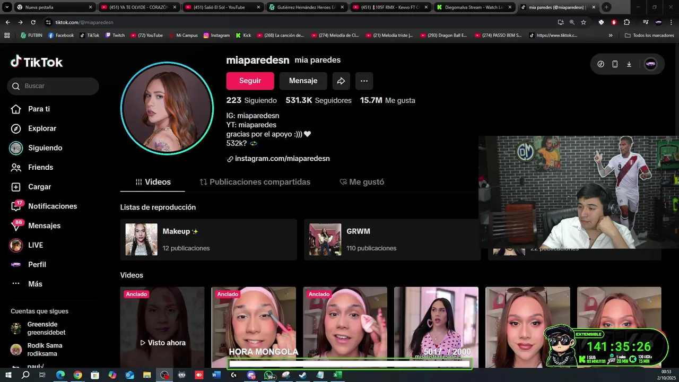
Task: Select the Videos profile tab
Action: coord(153,182)
